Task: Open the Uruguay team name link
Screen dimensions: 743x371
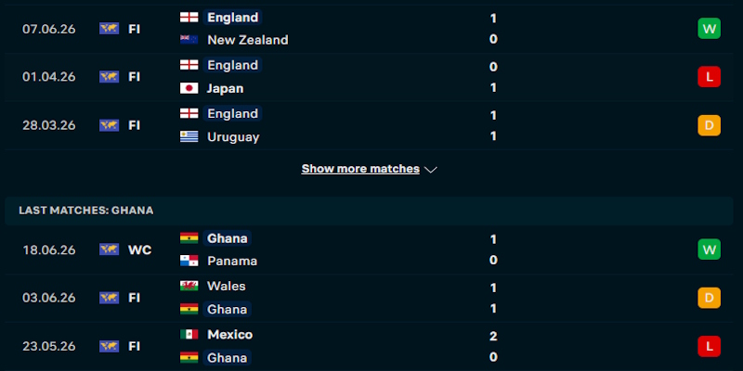Action: [233, 137]
